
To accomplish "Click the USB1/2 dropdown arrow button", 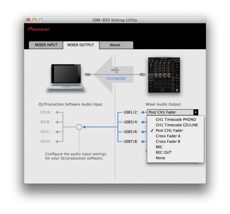I will tap(195, 112).
